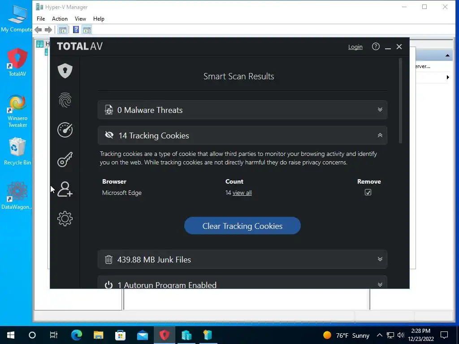The image size is (459, 344).
Task: Open Task View on the taskbar
Action: click(54, 335)
